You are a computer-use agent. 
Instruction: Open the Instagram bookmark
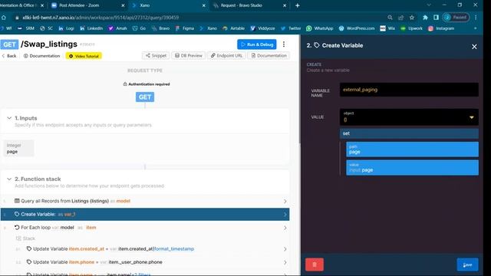click(441, 28)
